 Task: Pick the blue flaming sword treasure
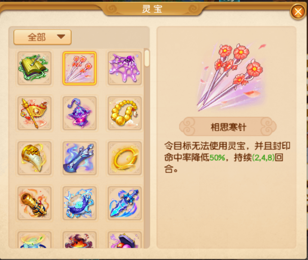coord(79,158)
